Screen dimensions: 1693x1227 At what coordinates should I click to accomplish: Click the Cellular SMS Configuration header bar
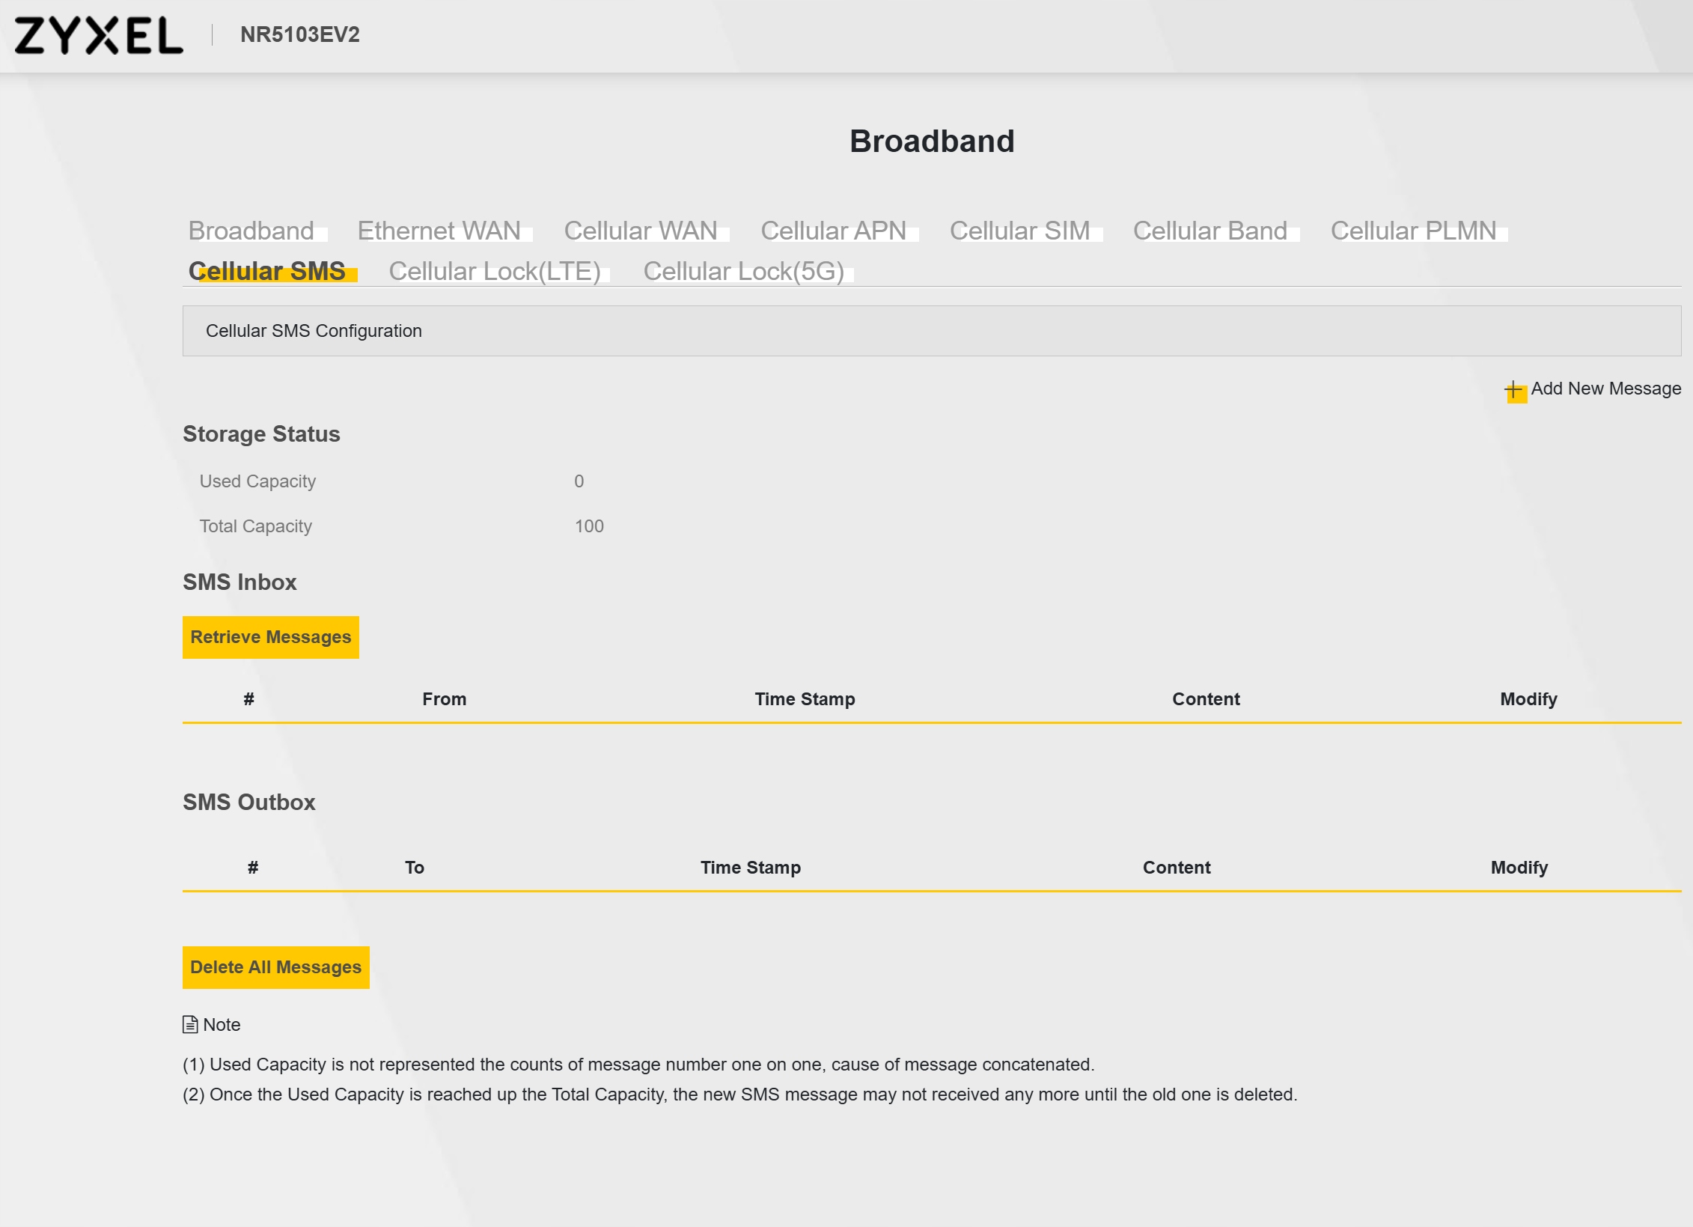coord(931,331)
